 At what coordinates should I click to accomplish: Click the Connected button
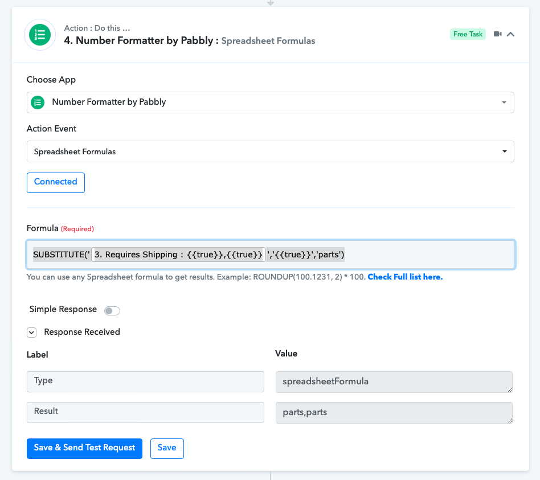coord(56,183)
